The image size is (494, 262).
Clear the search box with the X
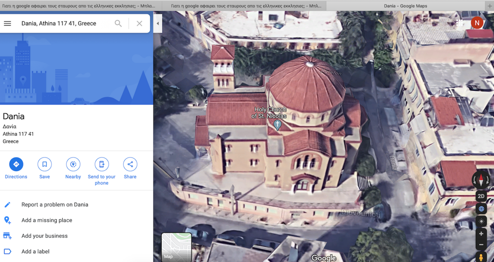point(139,24)
